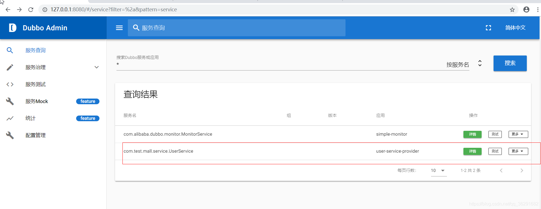Select com.test.mall.service.UserService service name

[x=158, y=151]
